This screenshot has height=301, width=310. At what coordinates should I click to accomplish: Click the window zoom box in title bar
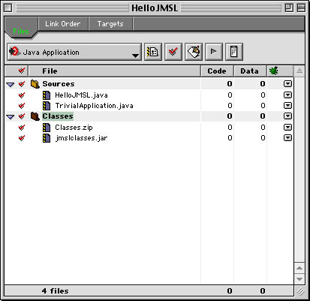(x=290, y=8)
